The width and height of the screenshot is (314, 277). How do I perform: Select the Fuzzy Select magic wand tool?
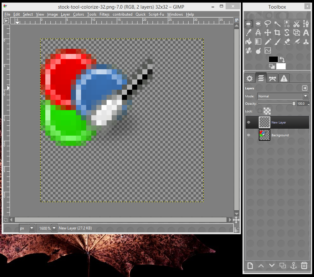[x=277, y=24]
